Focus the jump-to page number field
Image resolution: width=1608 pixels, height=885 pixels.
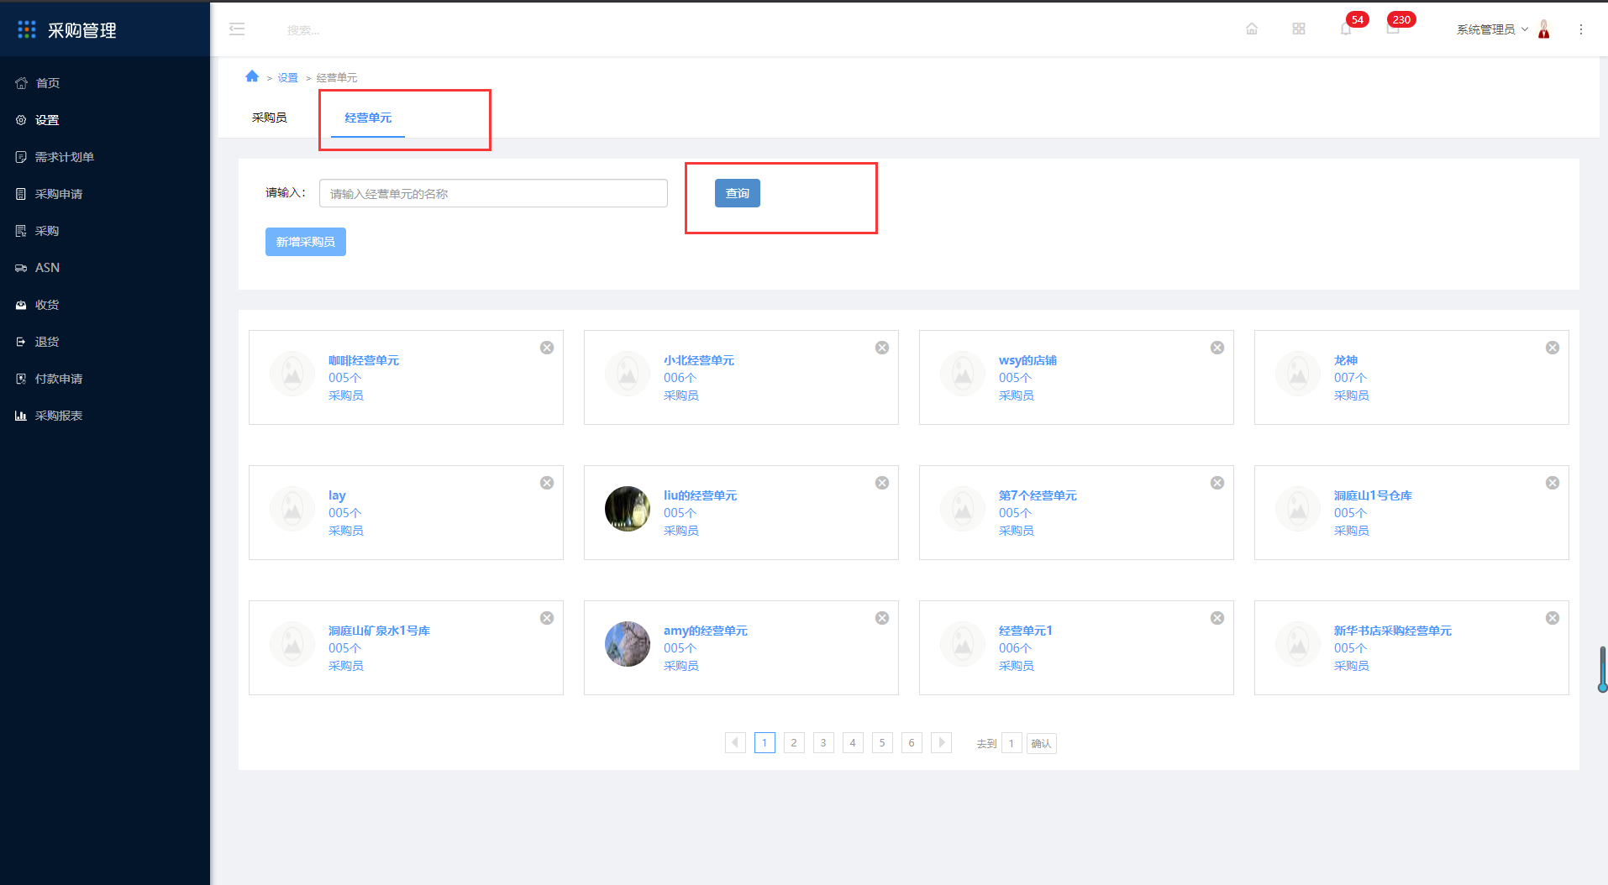(x=1012, y=743)
